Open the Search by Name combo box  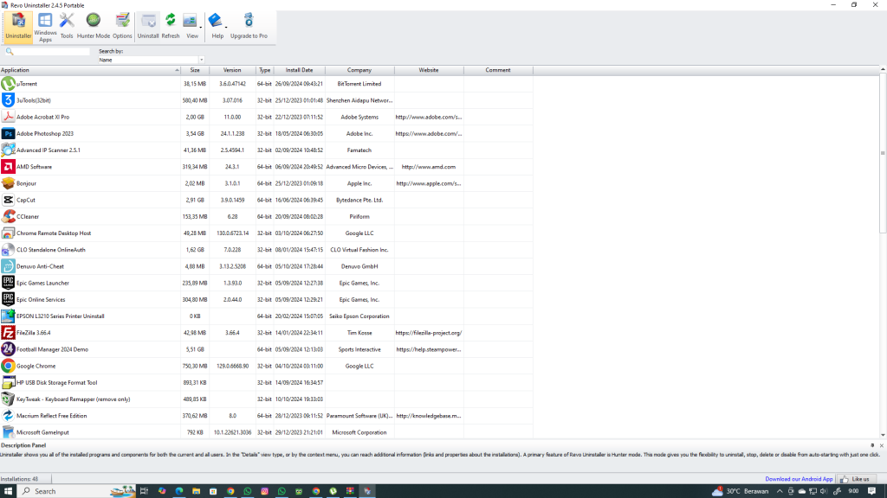click(x=151, y=60)
